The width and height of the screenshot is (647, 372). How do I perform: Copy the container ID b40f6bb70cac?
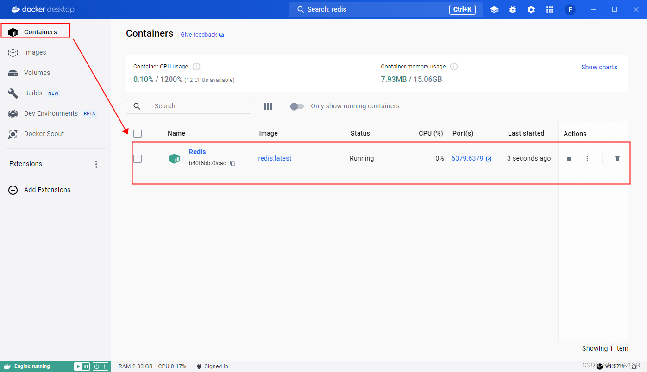232,163
